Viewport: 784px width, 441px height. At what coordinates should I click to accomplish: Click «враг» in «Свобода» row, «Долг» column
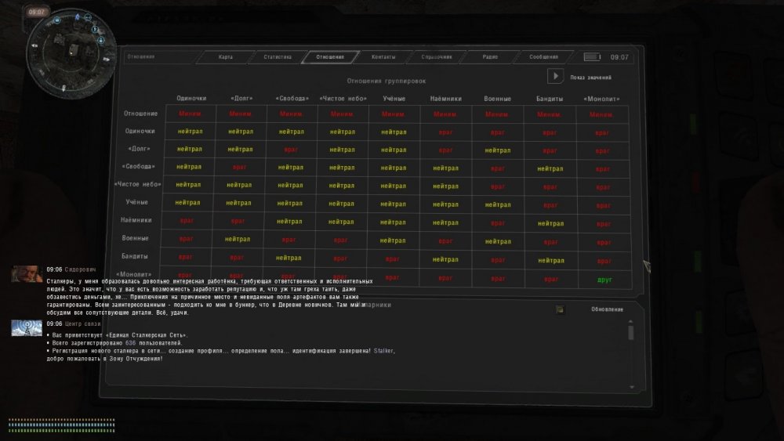239,167
